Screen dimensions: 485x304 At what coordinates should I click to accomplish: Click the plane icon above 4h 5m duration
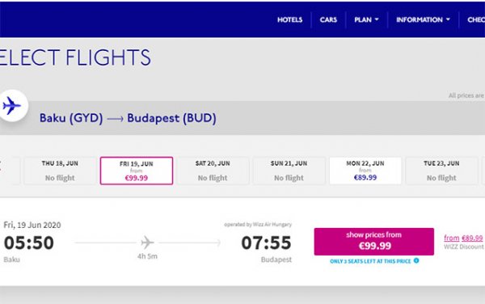tap(147, 243)
